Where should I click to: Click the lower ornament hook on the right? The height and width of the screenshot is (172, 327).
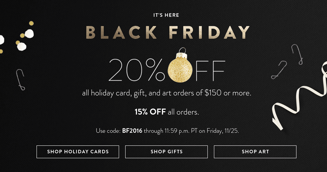click(279, 70)
